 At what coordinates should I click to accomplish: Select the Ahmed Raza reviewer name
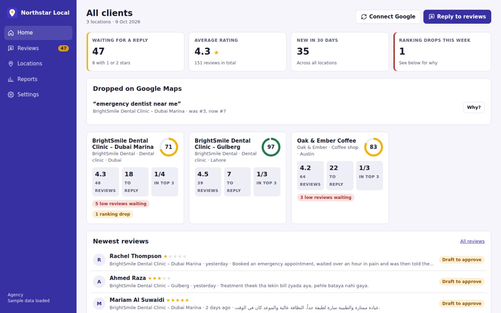128,278
